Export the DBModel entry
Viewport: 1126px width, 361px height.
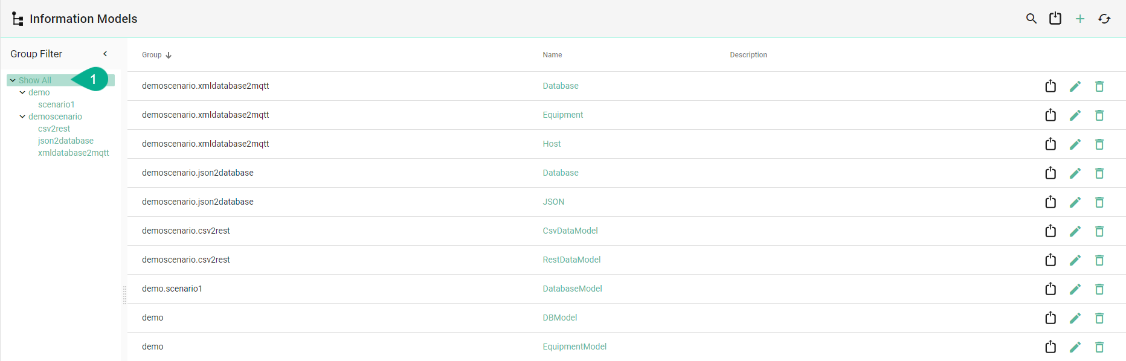point(1050,318)
